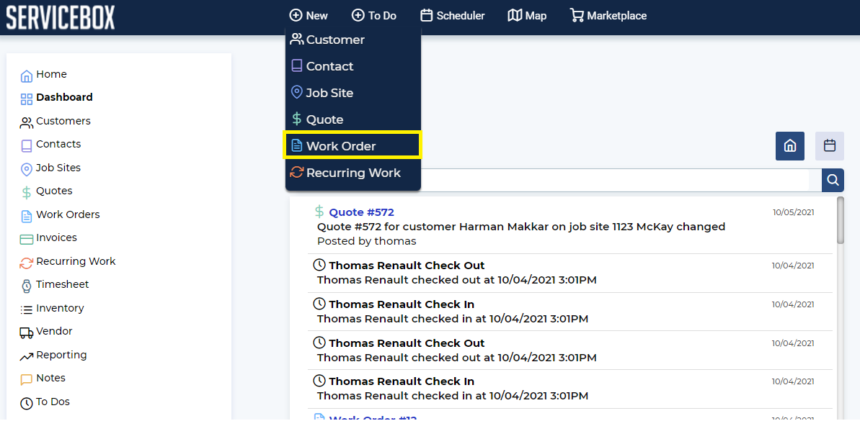Click the Invoices card icon in sidebar

pyautogui.click(x=27, y=239)
